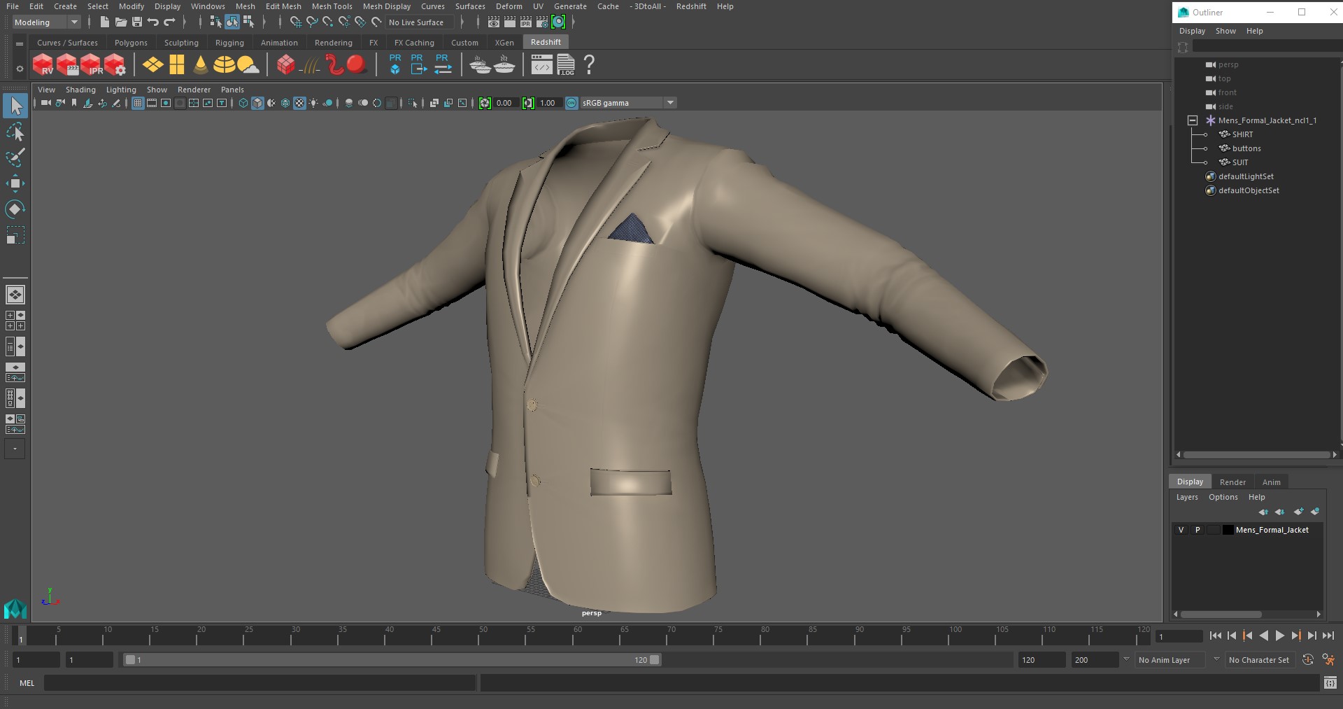Collapse the Mens_Formal_Jacket_ncl1_1 group

coord(1193,120)
